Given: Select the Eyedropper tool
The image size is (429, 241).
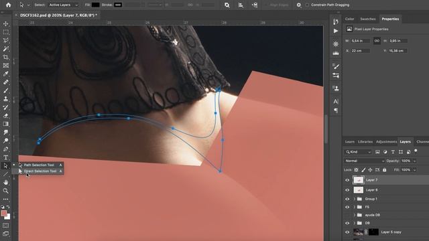Looking at the screenshot, I should [6, 74].
